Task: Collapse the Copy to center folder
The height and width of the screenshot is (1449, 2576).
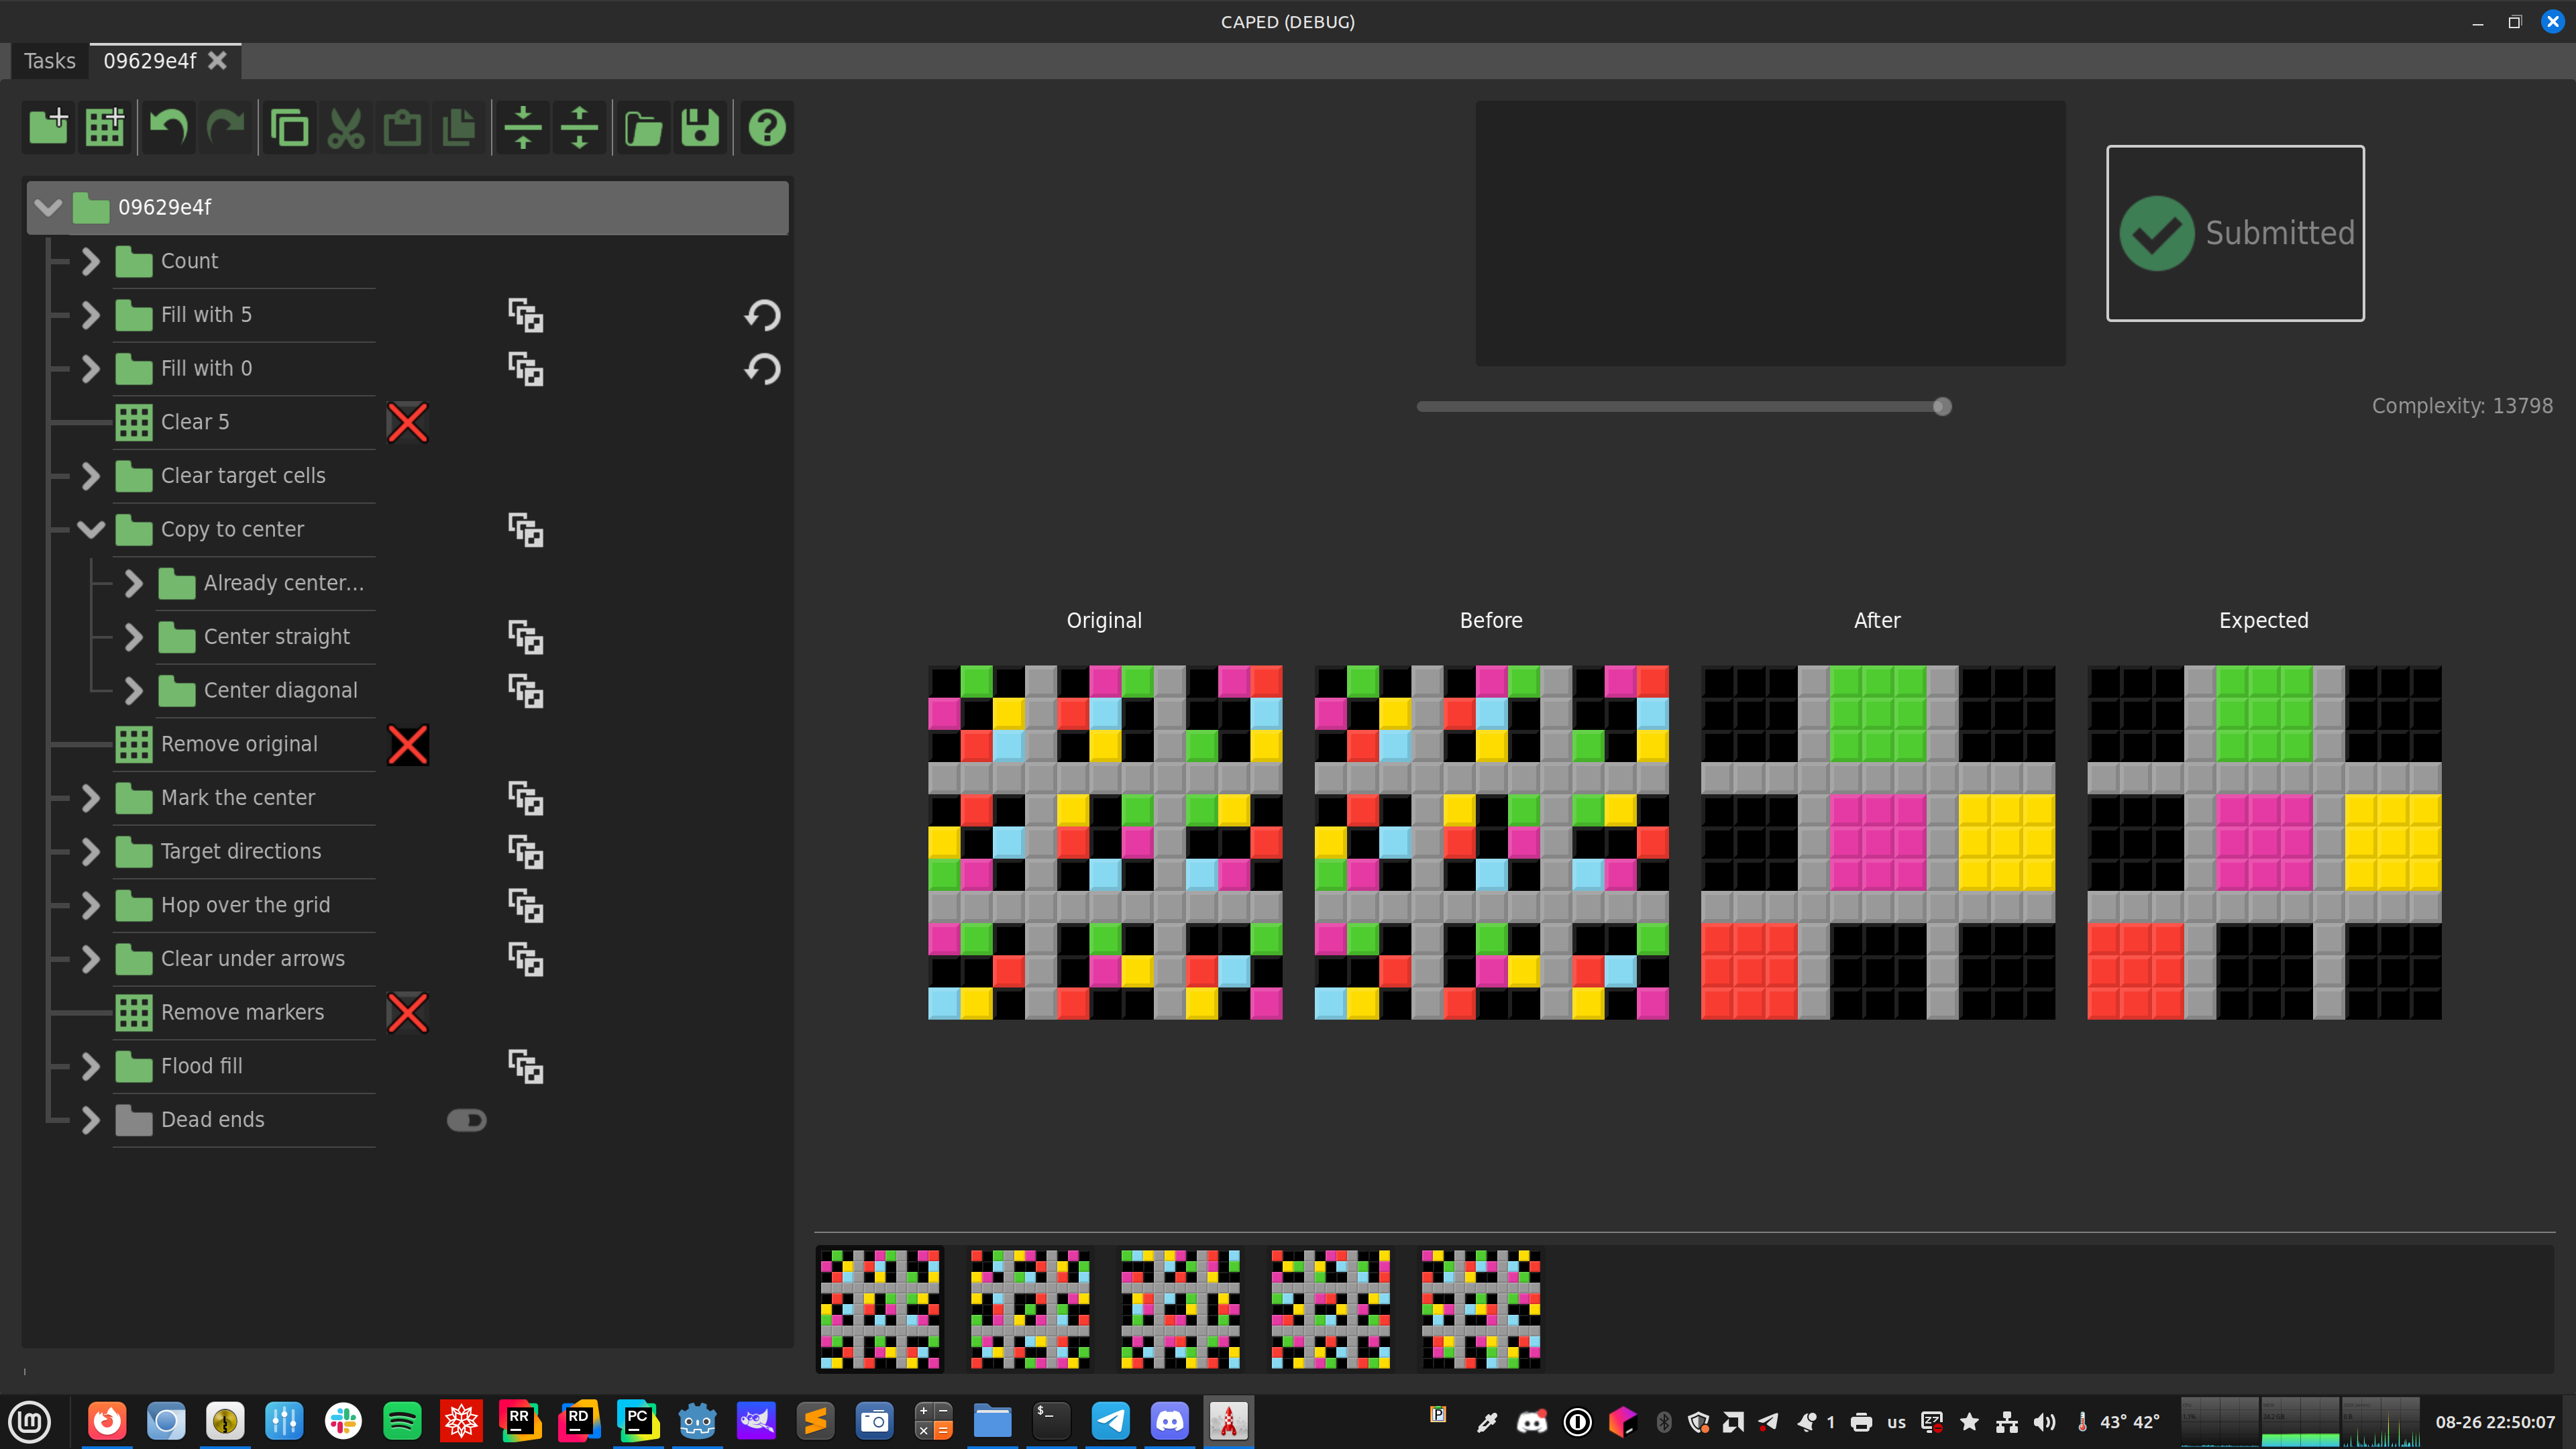Action: click(x=91, y=530)
